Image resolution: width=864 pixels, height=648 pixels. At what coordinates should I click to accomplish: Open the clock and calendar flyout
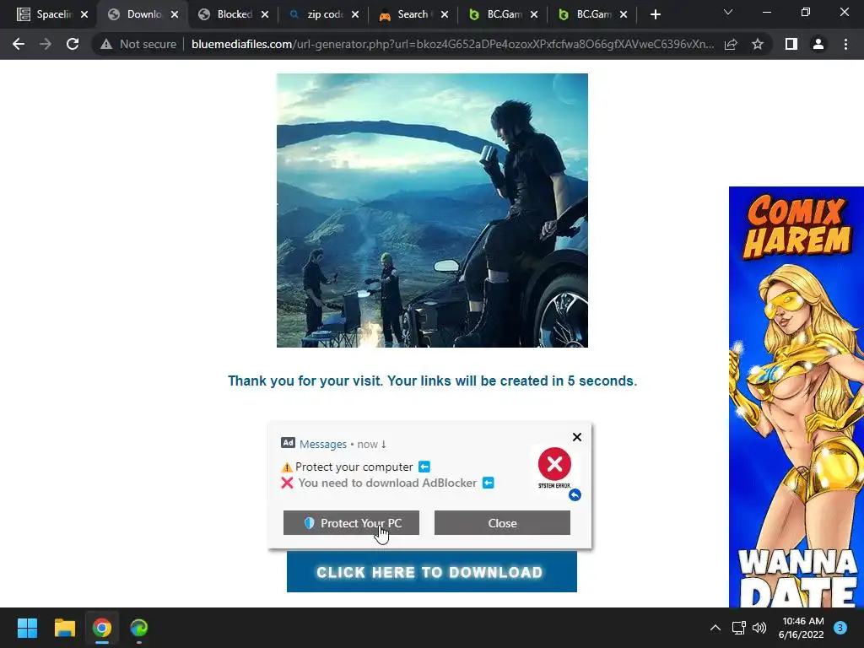(802, 628)
